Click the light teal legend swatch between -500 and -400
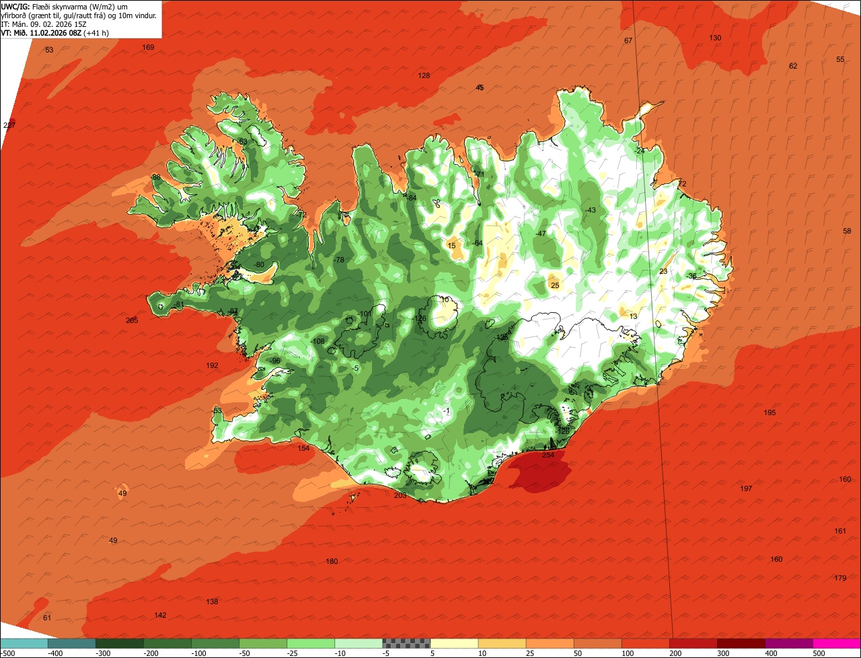 point(24,643)
